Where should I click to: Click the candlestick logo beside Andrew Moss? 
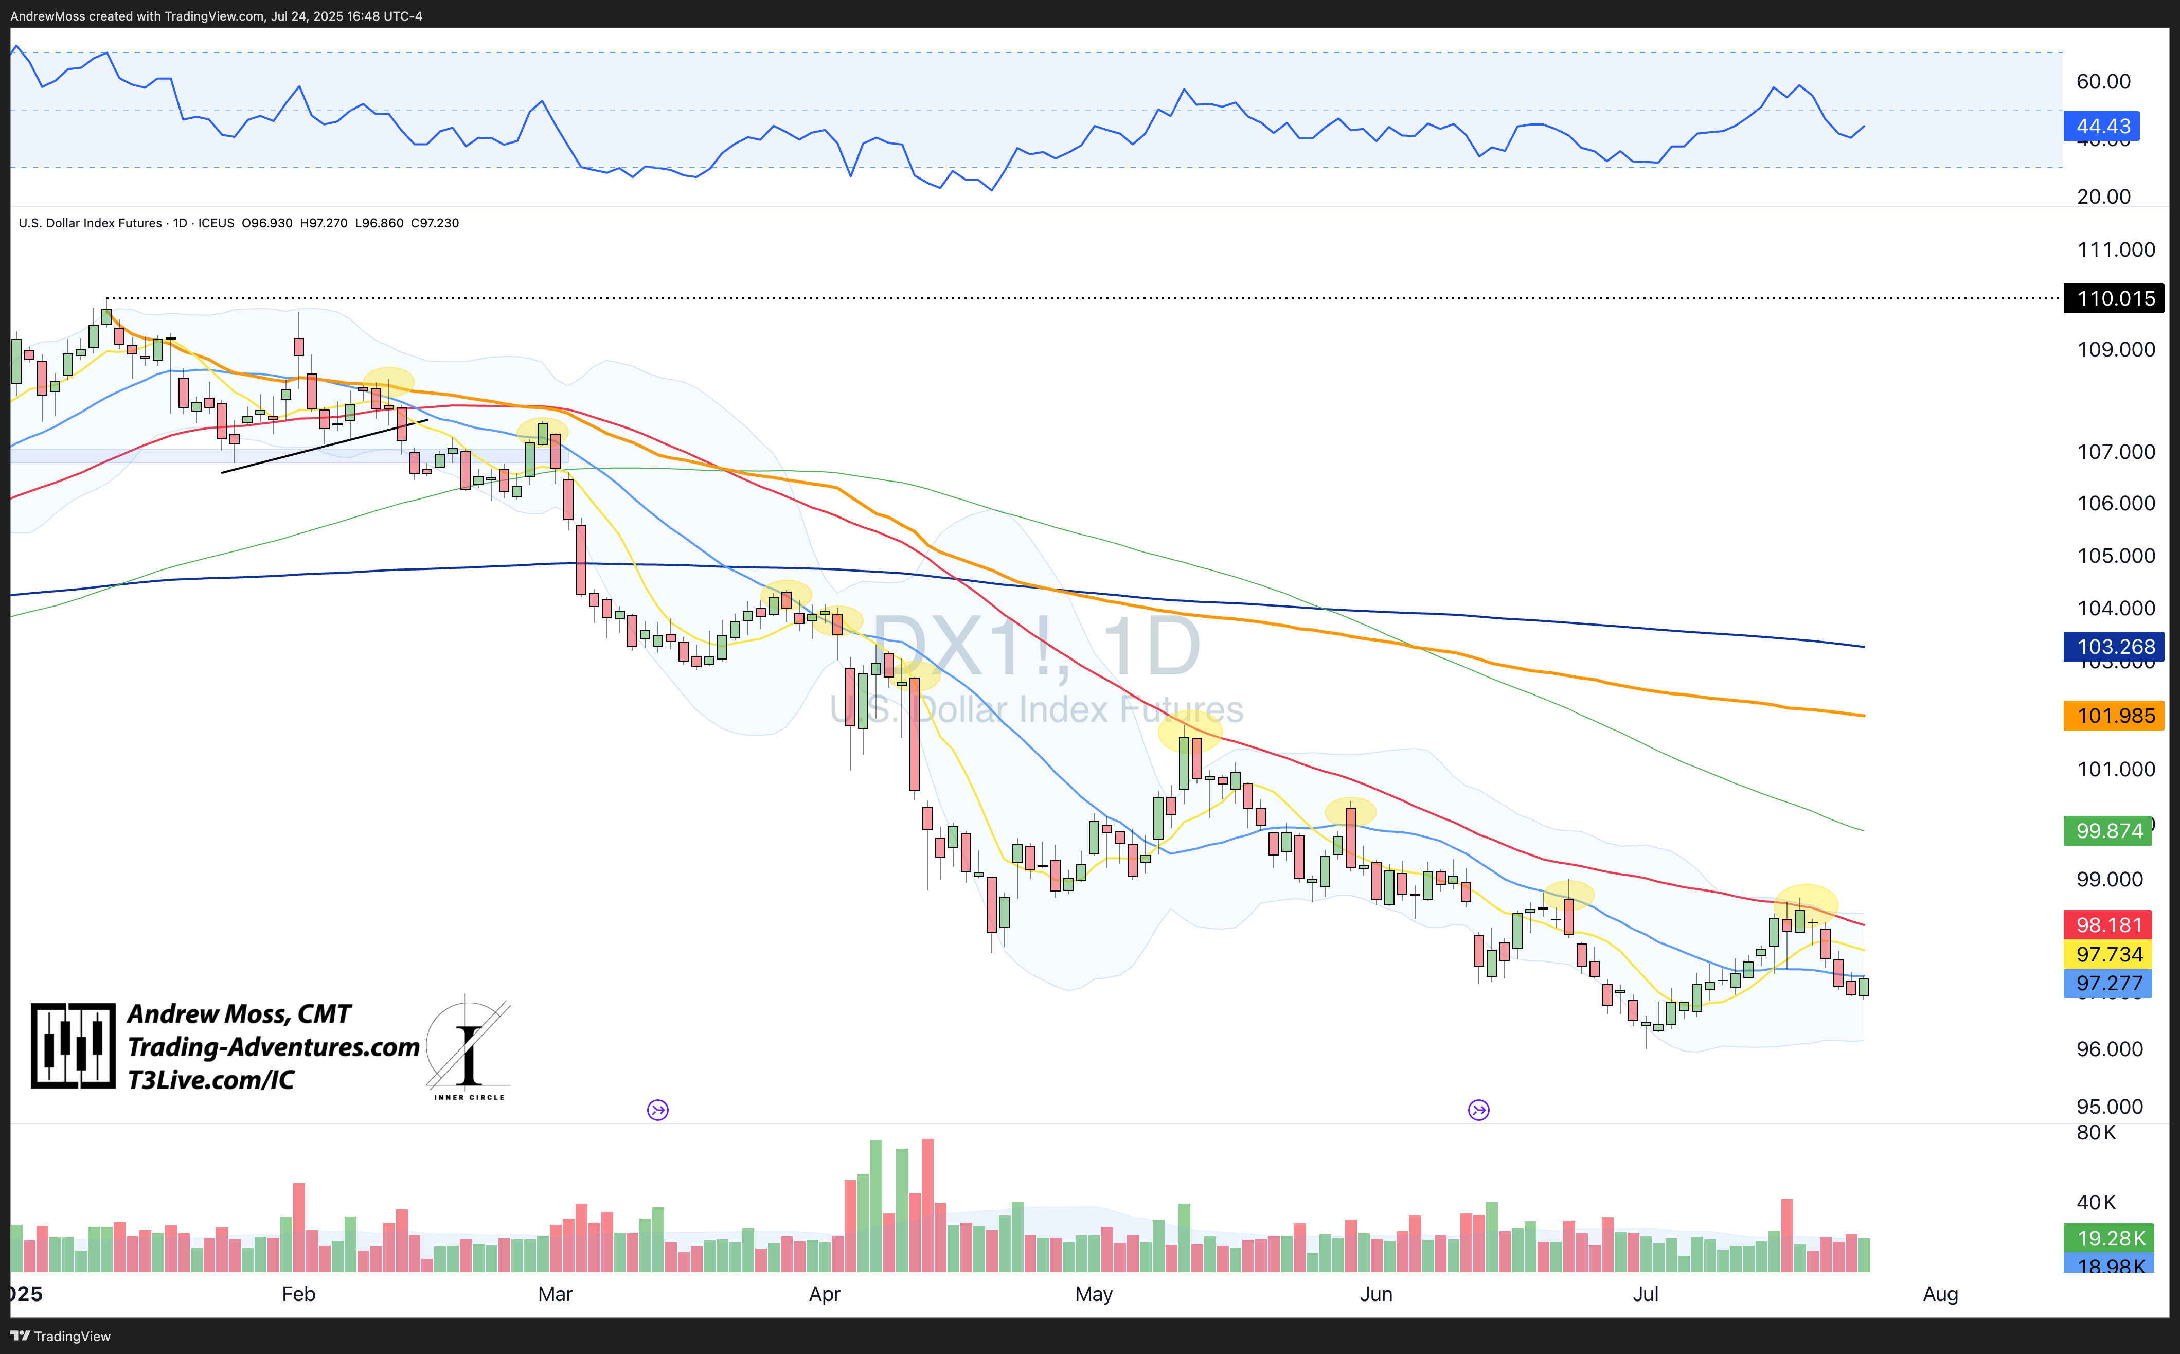74,1046
